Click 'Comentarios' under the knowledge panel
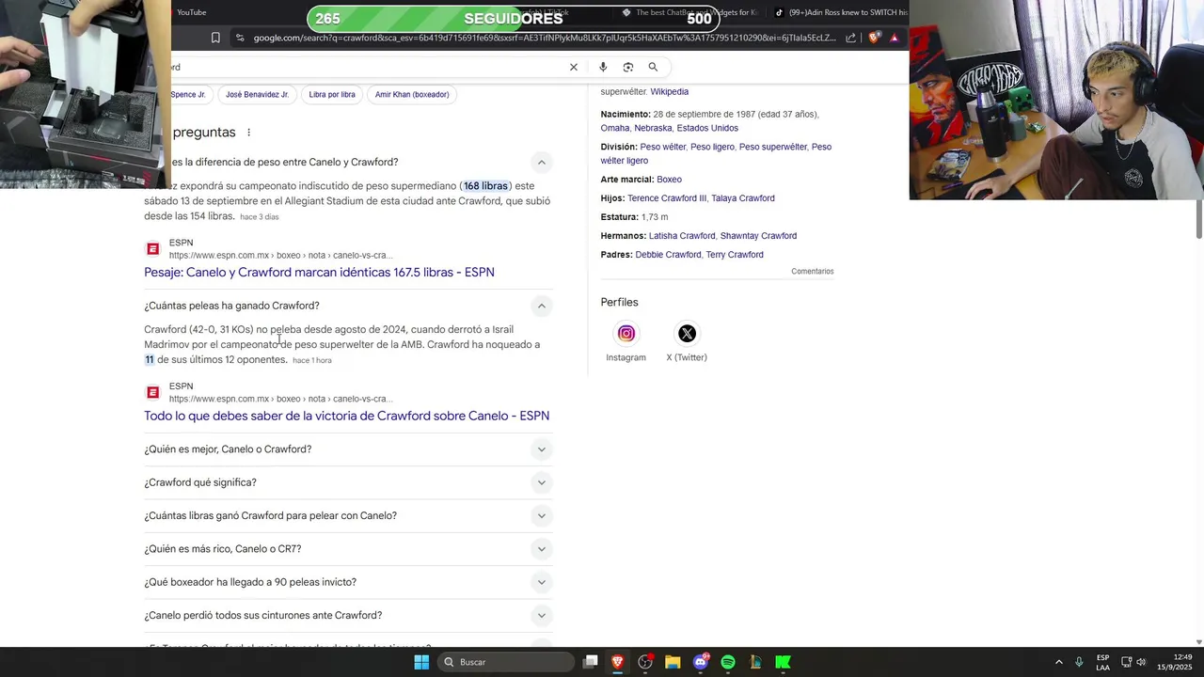Image resolution: width=1204 pixels, height=677 pixels. (x=813, y=272)
